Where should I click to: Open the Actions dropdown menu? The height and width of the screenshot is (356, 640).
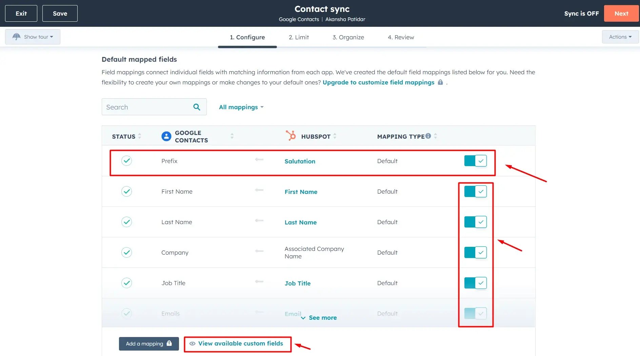click(x=620, y=37)
